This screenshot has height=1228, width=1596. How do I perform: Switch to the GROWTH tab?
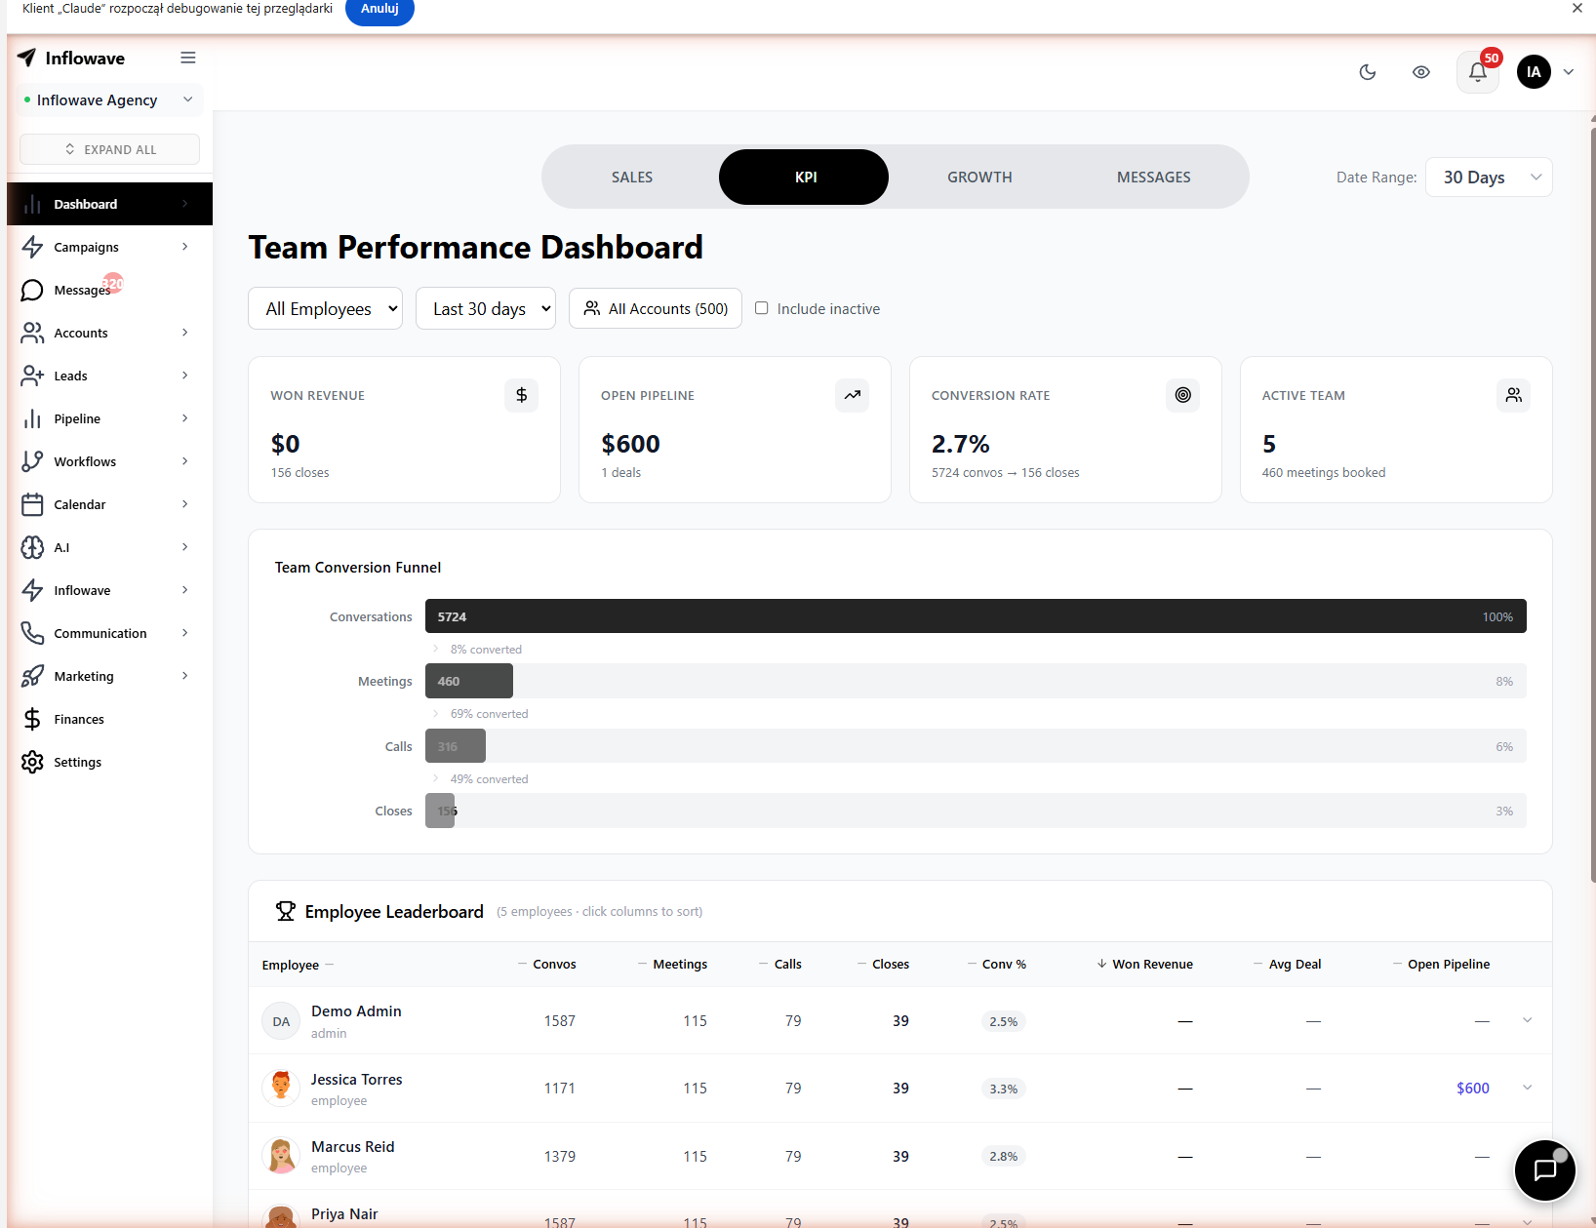tap(979, 177)
